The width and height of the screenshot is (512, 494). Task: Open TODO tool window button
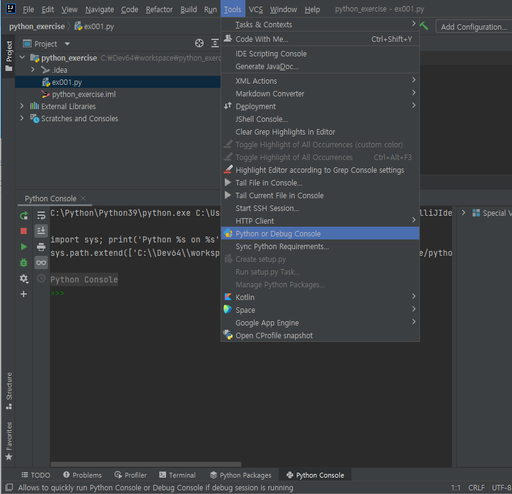pyautogui.click(x=36, y=475)
